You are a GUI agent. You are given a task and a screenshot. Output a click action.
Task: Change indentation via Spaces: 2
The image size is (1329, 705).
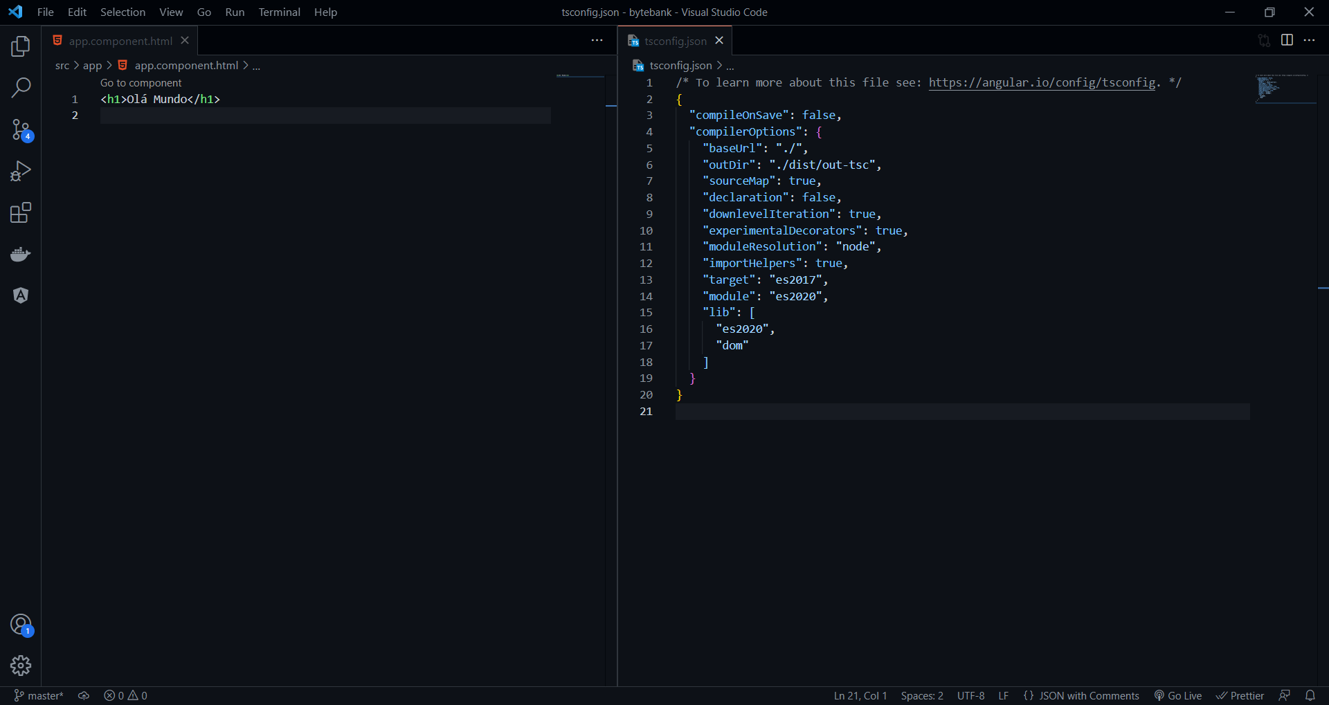click(922, 695)
